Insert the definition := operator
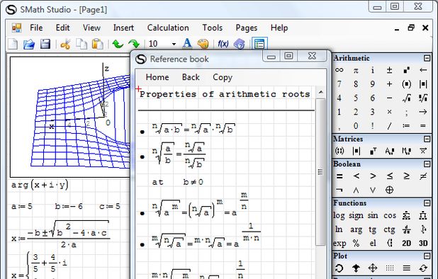The width and height of the screenshot is (438, 279). (406, 126)
